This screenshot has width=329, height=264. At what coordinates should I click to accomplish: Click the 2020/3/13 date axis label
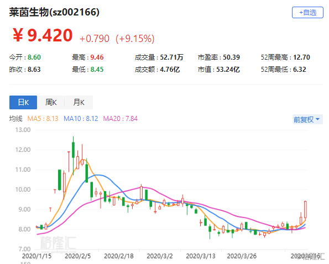pos(201,256)
